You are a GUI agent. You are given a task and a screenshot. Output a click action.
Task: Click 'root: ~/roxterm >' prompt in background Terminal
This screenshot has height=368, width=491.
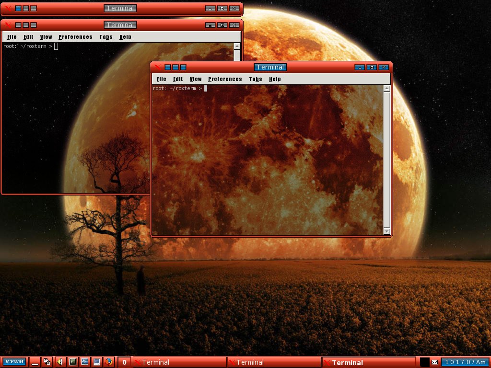point(27,46)
